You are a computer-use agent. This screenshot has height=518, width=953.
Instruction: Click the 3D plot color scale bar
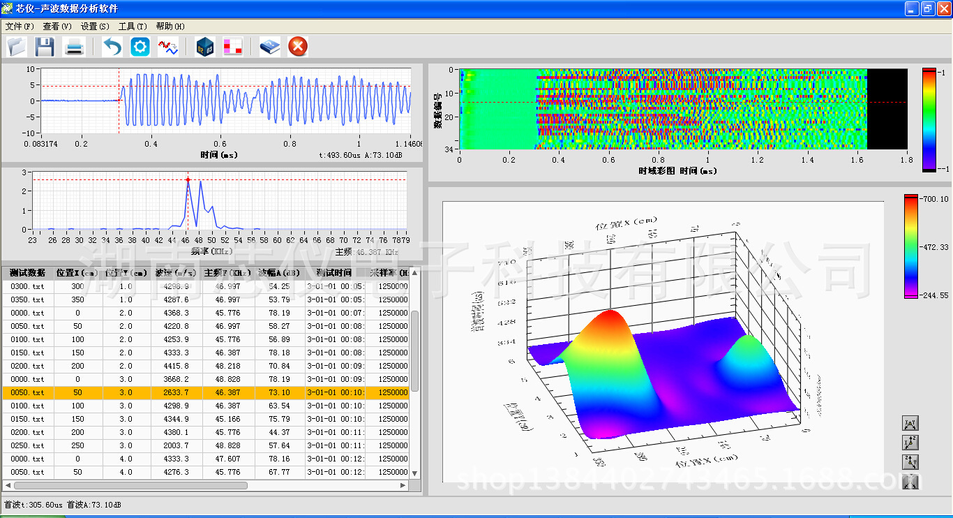pos(911,246)
